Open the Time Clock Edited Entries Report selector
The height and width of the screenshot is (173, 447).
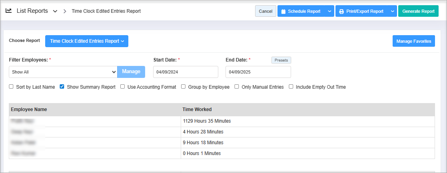point(87,41)
